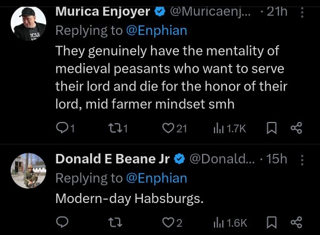This screenshot has width=320, height=235.
Task: View analytics showing 1.6K views
Action: pyautogui.click(x=230, y=223)
